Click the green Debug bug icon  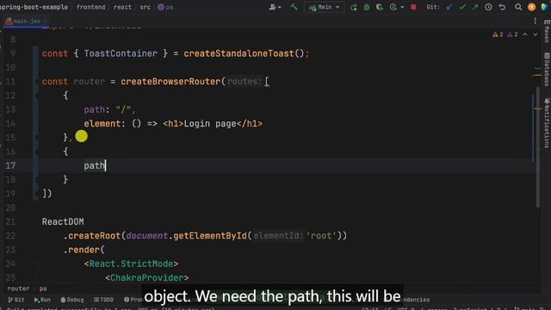tap(367, 7)
